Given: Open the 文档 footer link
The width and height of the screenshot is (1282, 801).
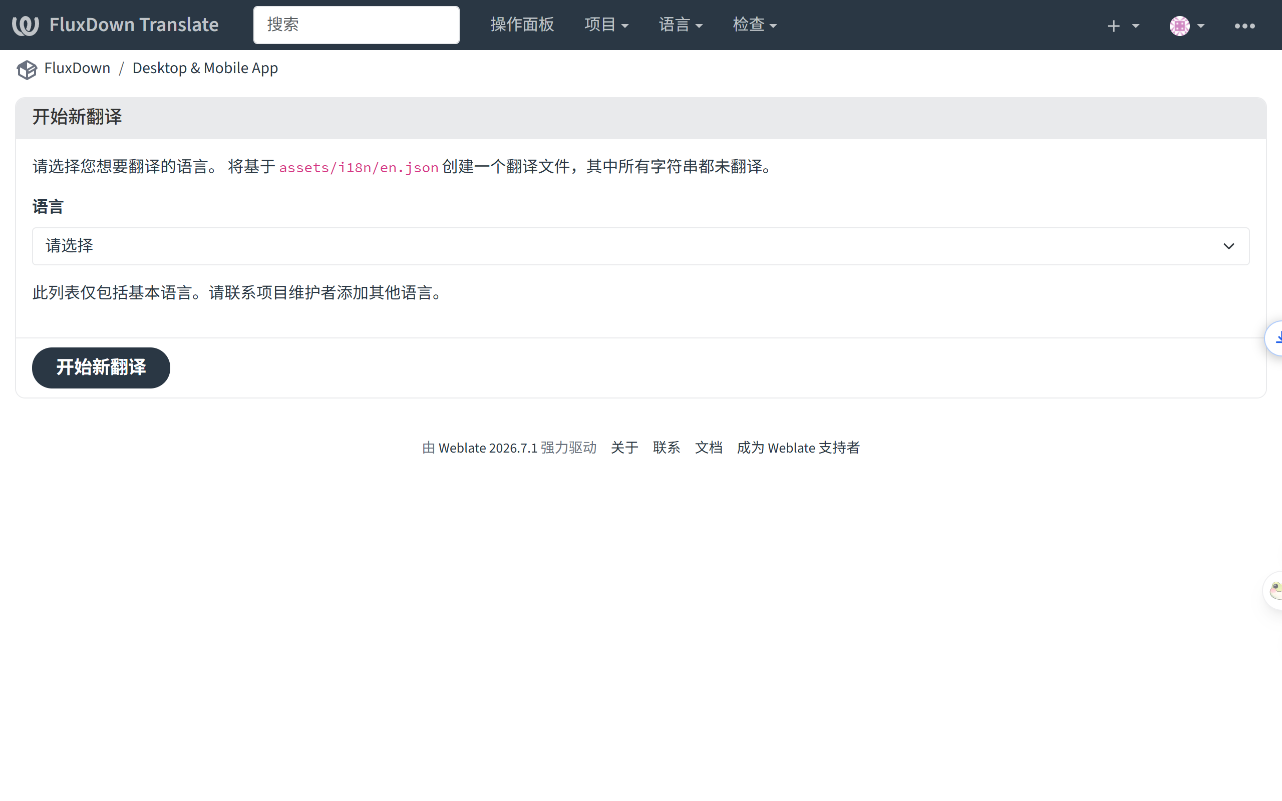Looking at the screenshot, I should 708,448.
